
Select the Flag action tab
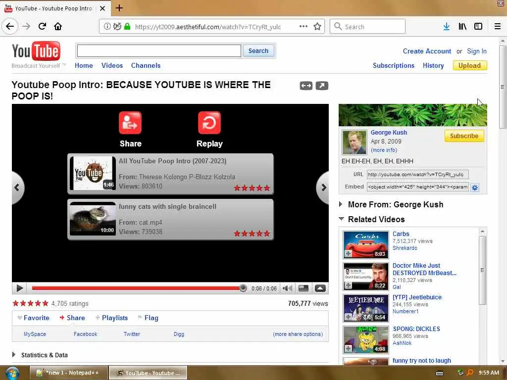[148, 318]
